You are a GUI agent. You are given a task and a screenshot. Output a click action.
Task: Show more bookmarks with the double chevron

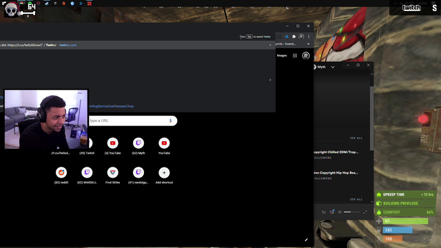(x=309, y=44)
